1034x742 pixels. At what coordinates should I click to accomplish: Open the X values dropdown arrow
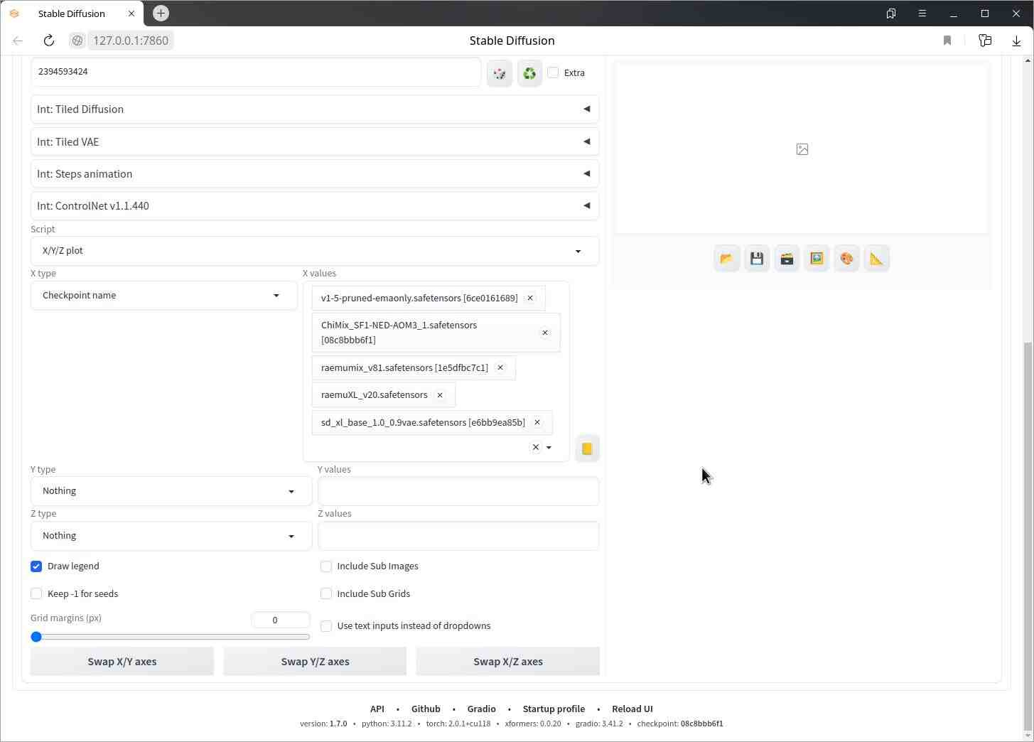(x=549, y=447)
